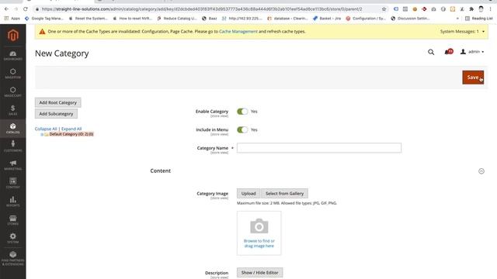Open the Catalog sidebar menu
Image resolution: width=497 pixels, height=279 pixels.
(13, 128)
